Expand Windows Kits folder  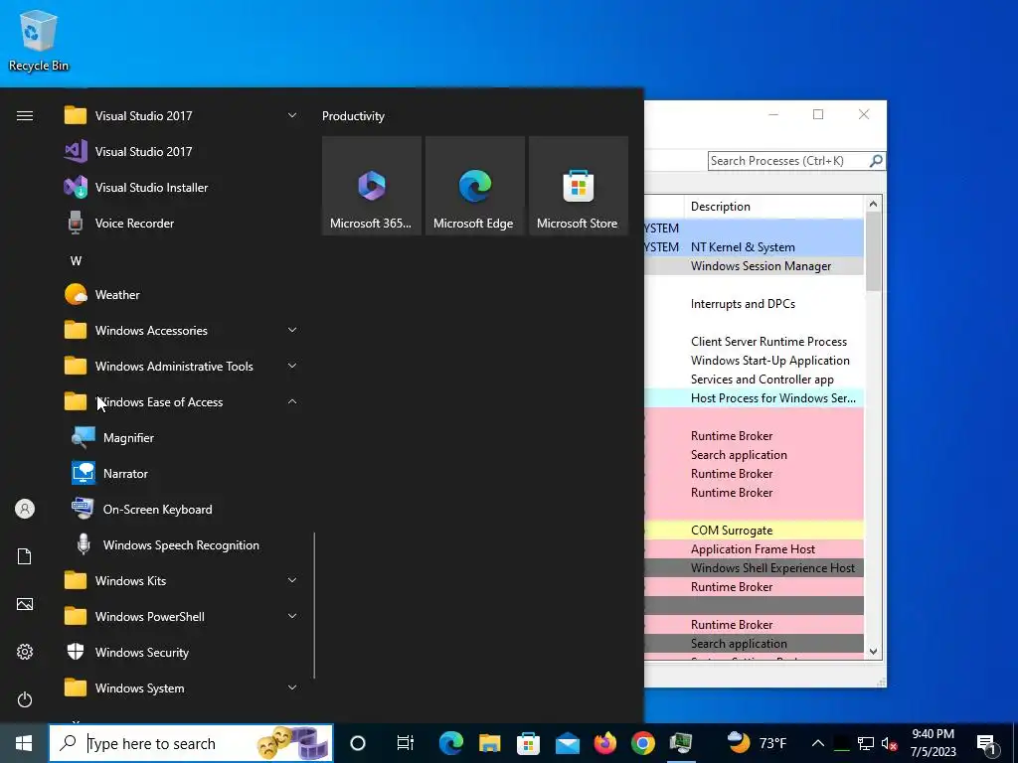292,580
